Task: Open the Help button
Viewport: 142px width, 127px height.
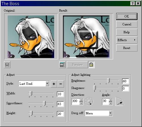Action: [x=127, y=32]
